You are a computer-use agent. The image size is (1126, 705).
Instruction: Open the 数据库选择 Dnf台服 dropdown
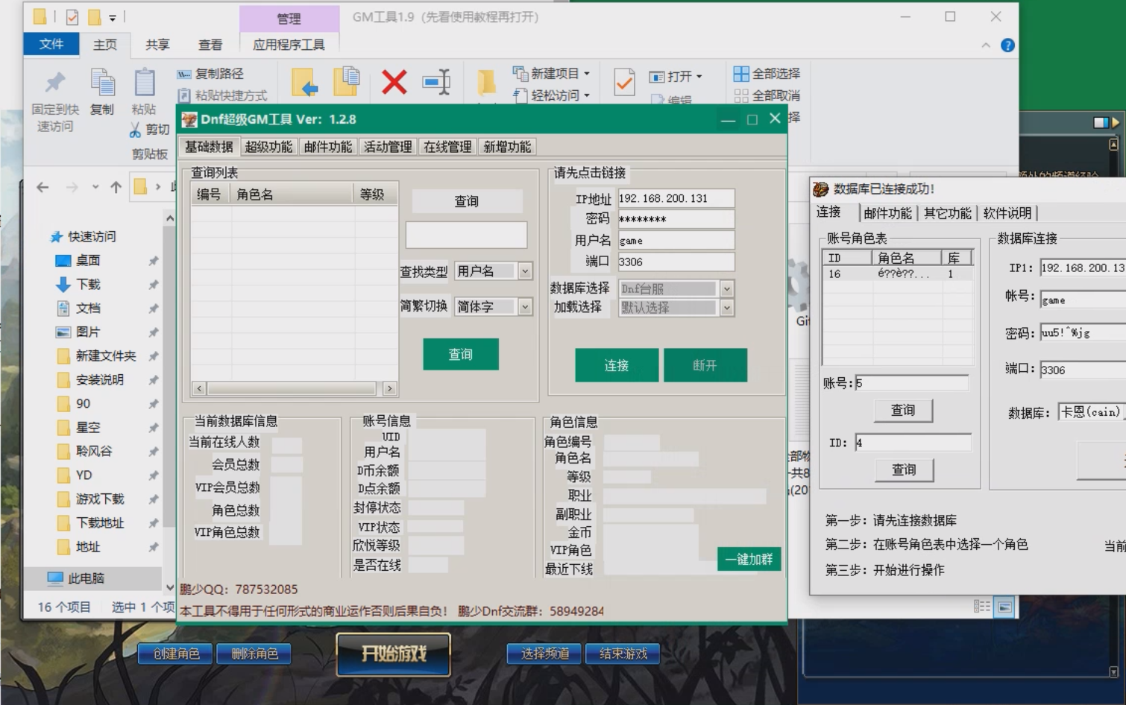tap(727, 288)
